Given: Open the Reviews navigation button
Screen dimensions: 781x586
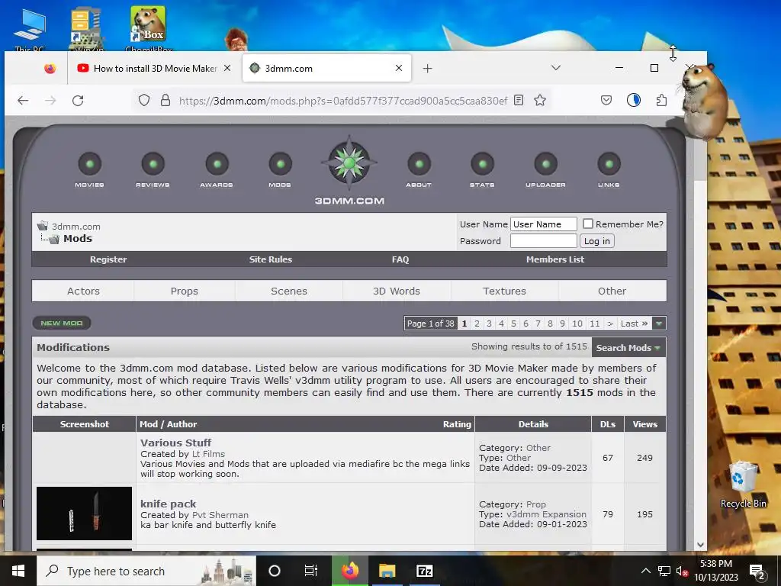Looking at the screenshot, I should (153, 169).
